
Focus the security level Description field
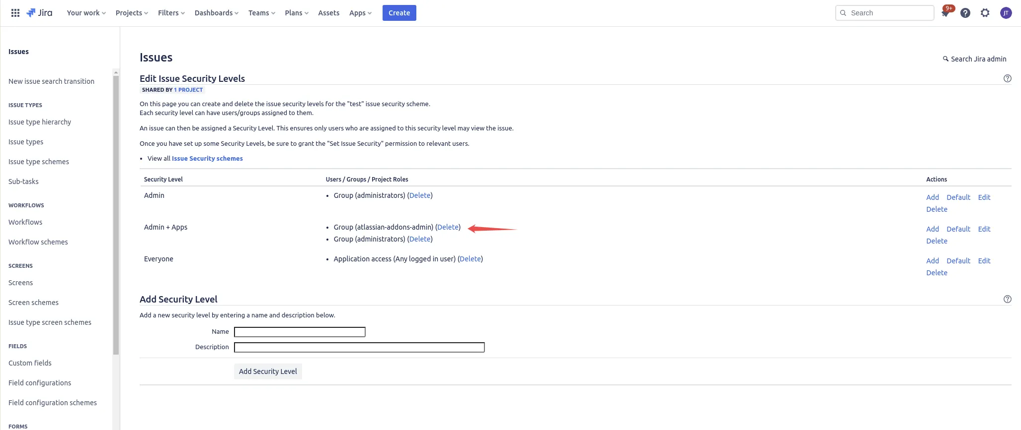click(359, 347)
